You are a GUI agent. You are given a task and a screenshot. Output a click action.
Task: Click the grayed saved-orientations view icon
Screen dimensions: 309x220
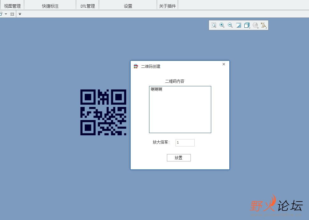[255, 25]
